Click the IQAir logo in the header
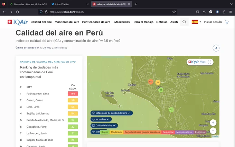The image size is (235, 147). 18,22
